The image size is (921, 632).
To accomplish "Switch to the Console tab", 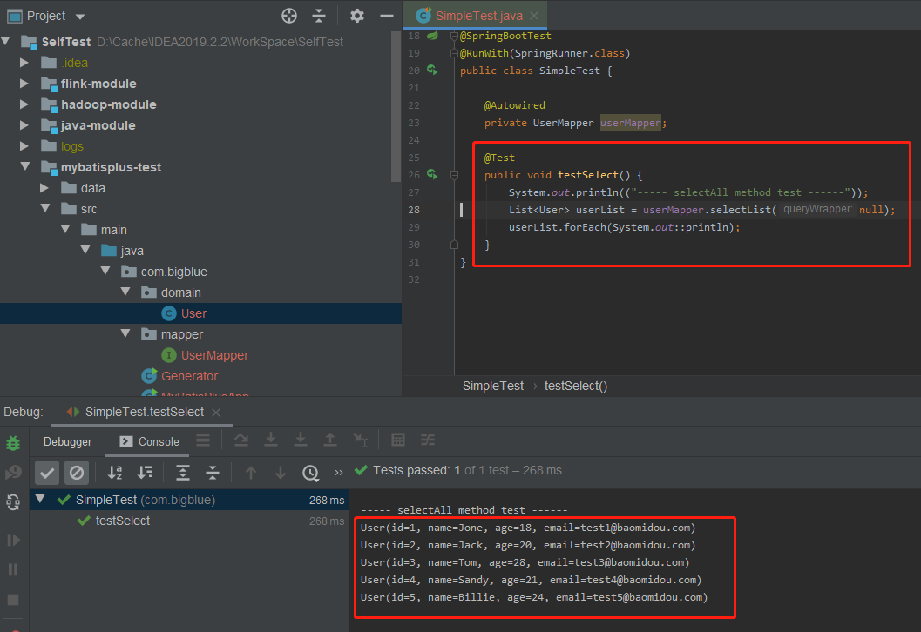I will 149,442.
